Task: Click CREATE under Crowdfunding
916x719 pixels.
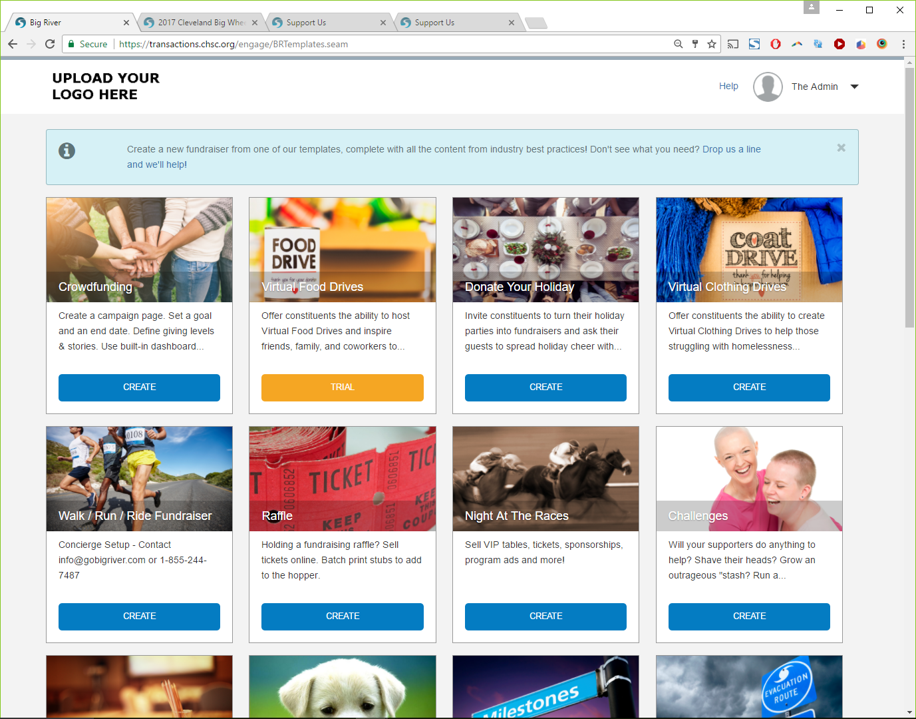Action: coord(139,387)
